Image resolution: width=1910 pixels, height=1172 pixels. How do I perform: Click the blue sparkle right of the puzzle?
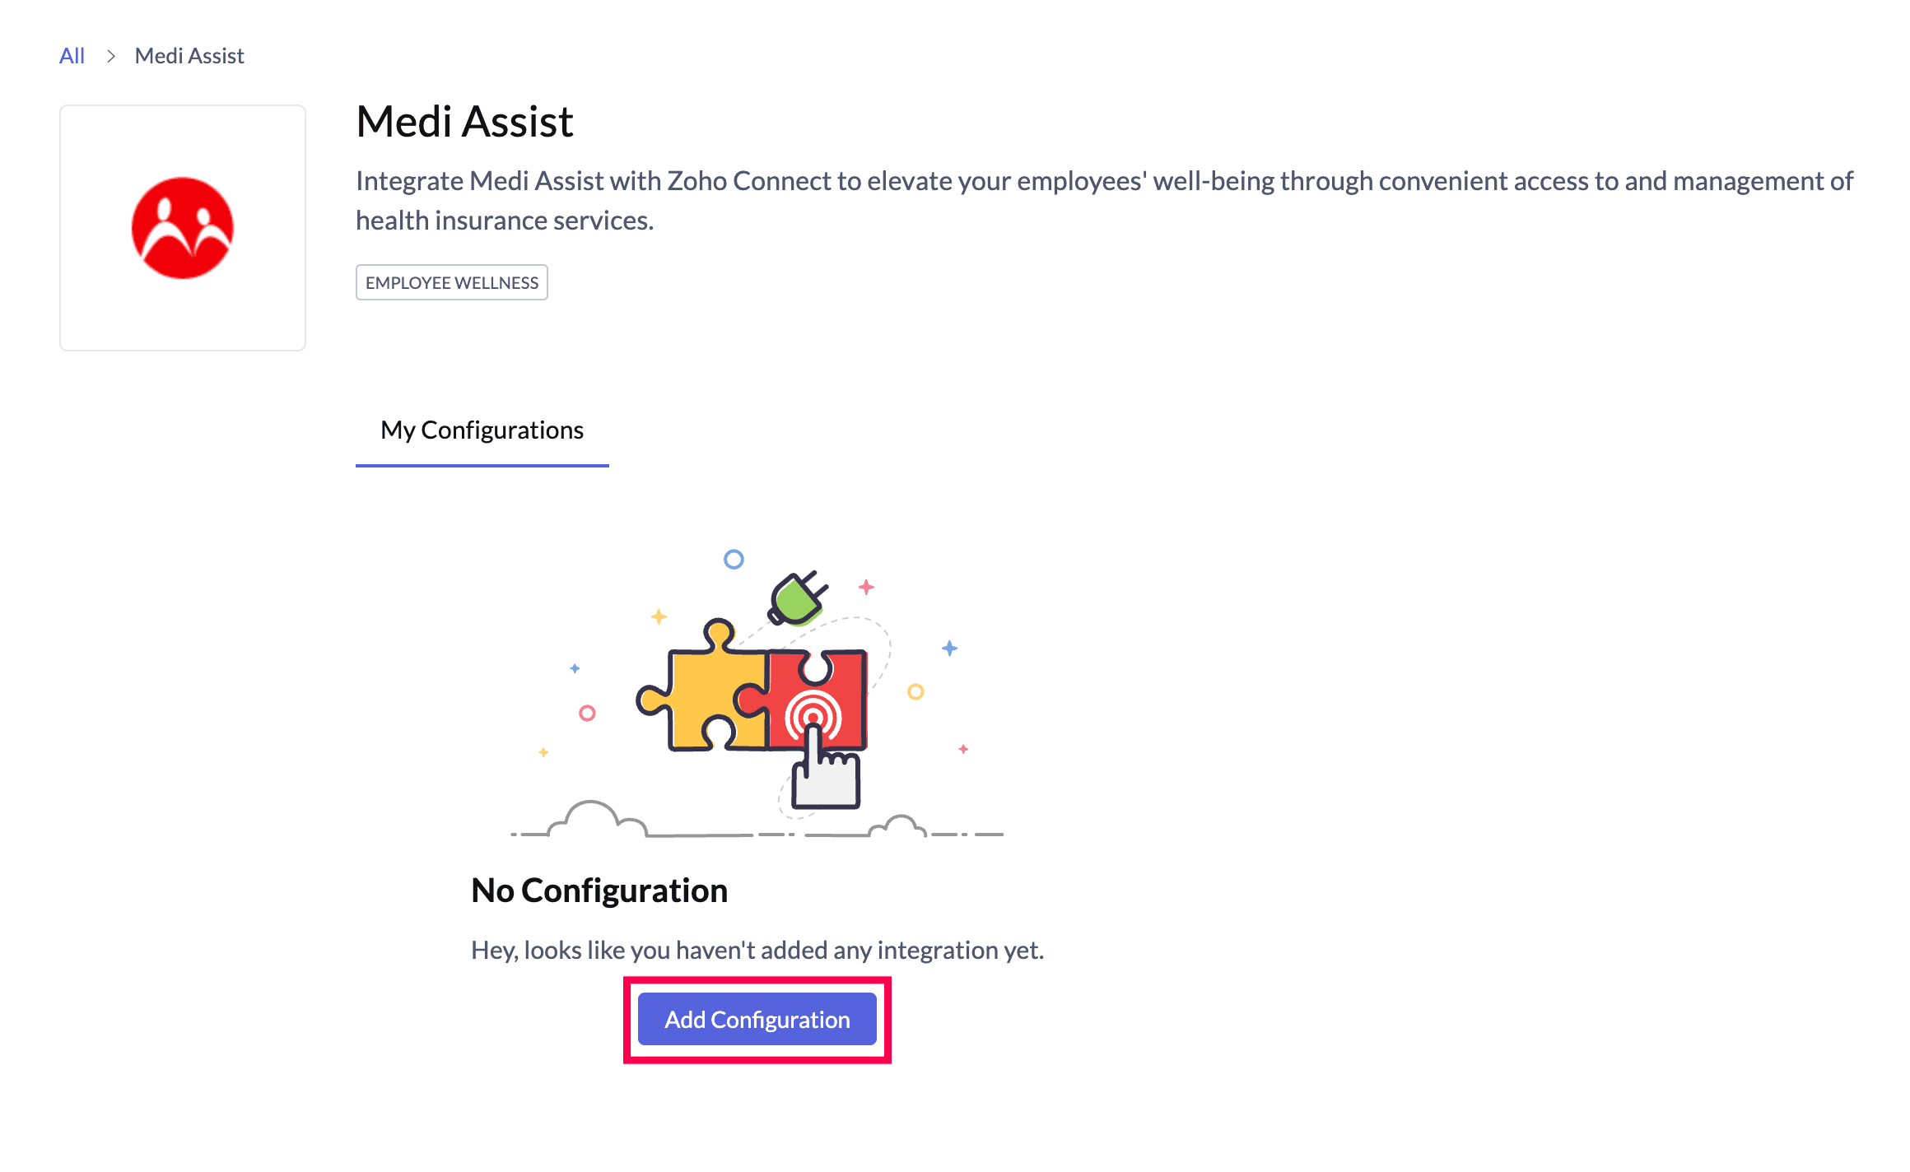coord(949,649)
